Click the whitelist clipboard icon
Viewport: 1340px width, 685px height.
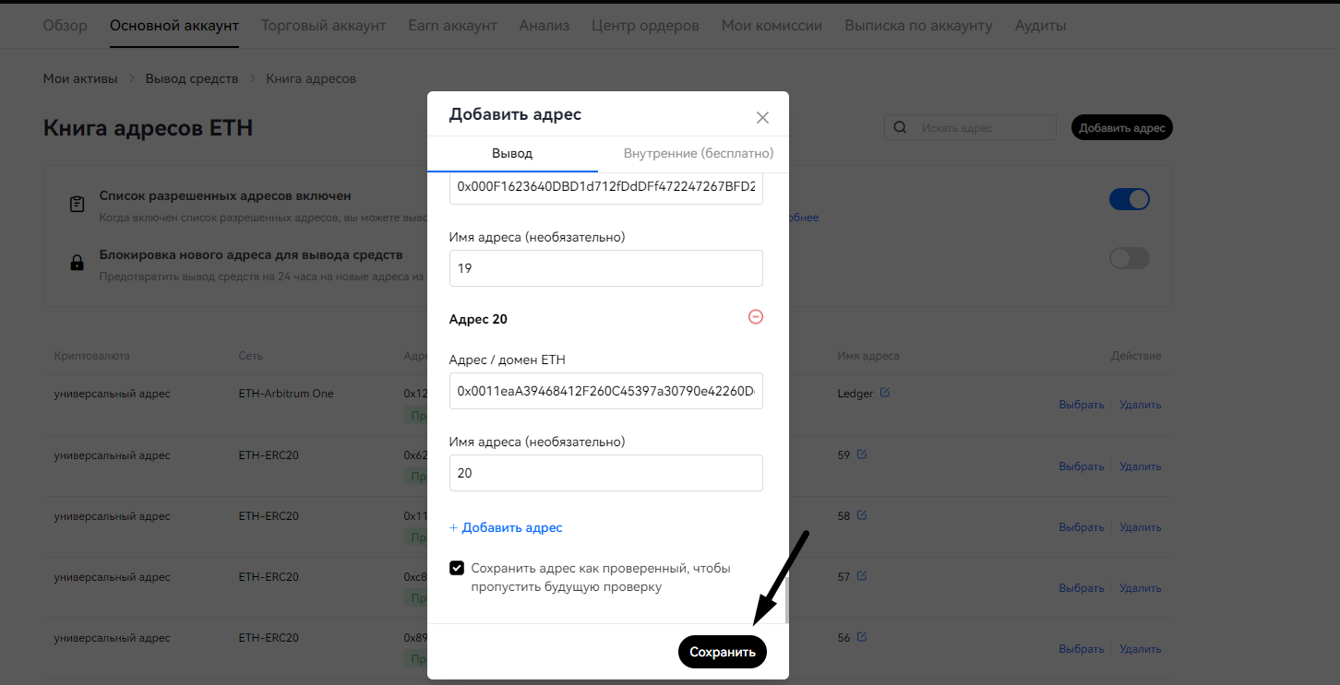pyautogui.click(x=78, y=204)
